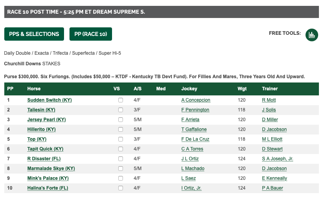Tick the VS checkbox for Taliesin
This screenshot has width=324, height=199.
tap(121, 110)
